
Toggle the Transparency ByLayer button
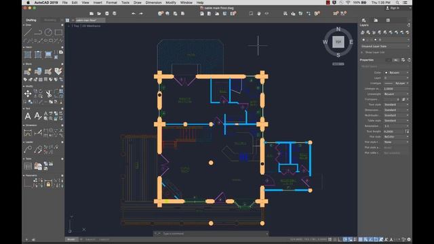point(403,100)
